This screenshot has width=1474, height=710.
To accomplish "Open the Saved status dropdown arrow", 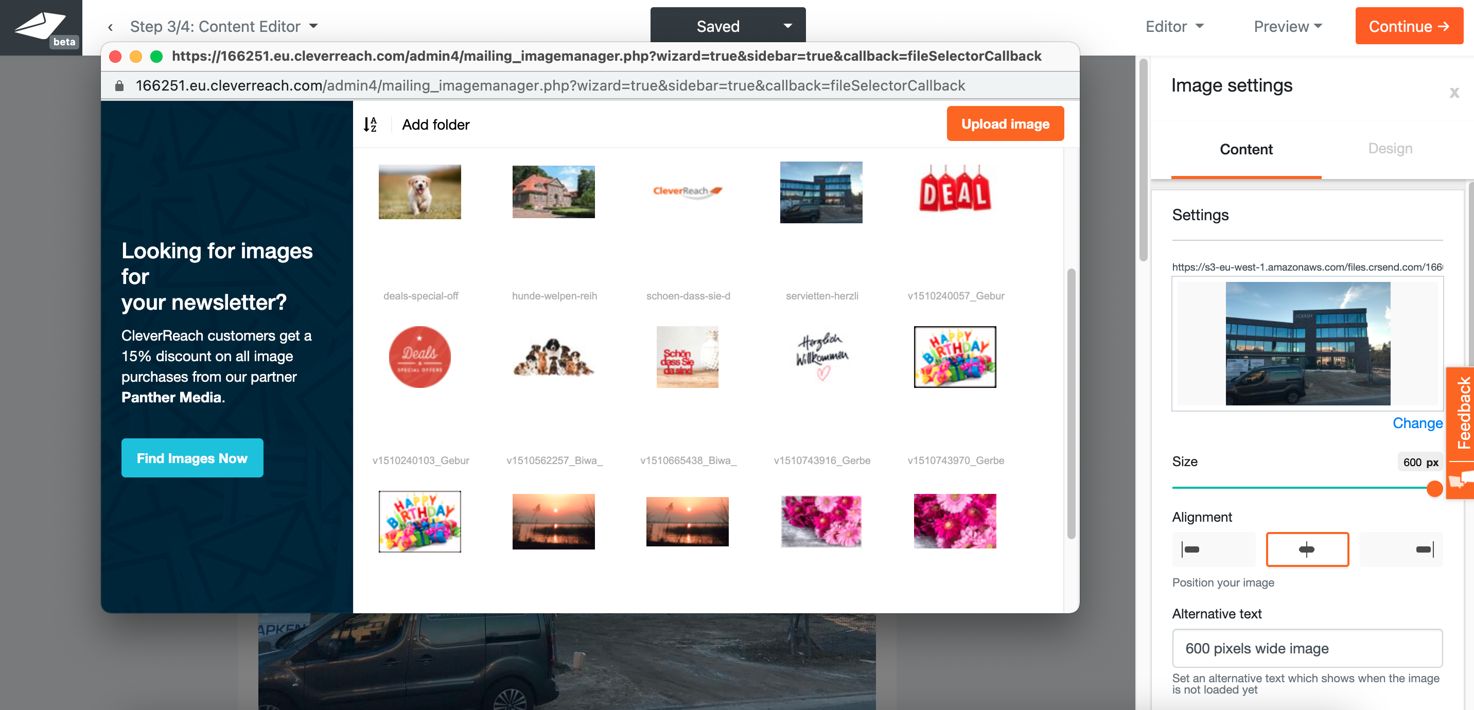I will point(787,26).
